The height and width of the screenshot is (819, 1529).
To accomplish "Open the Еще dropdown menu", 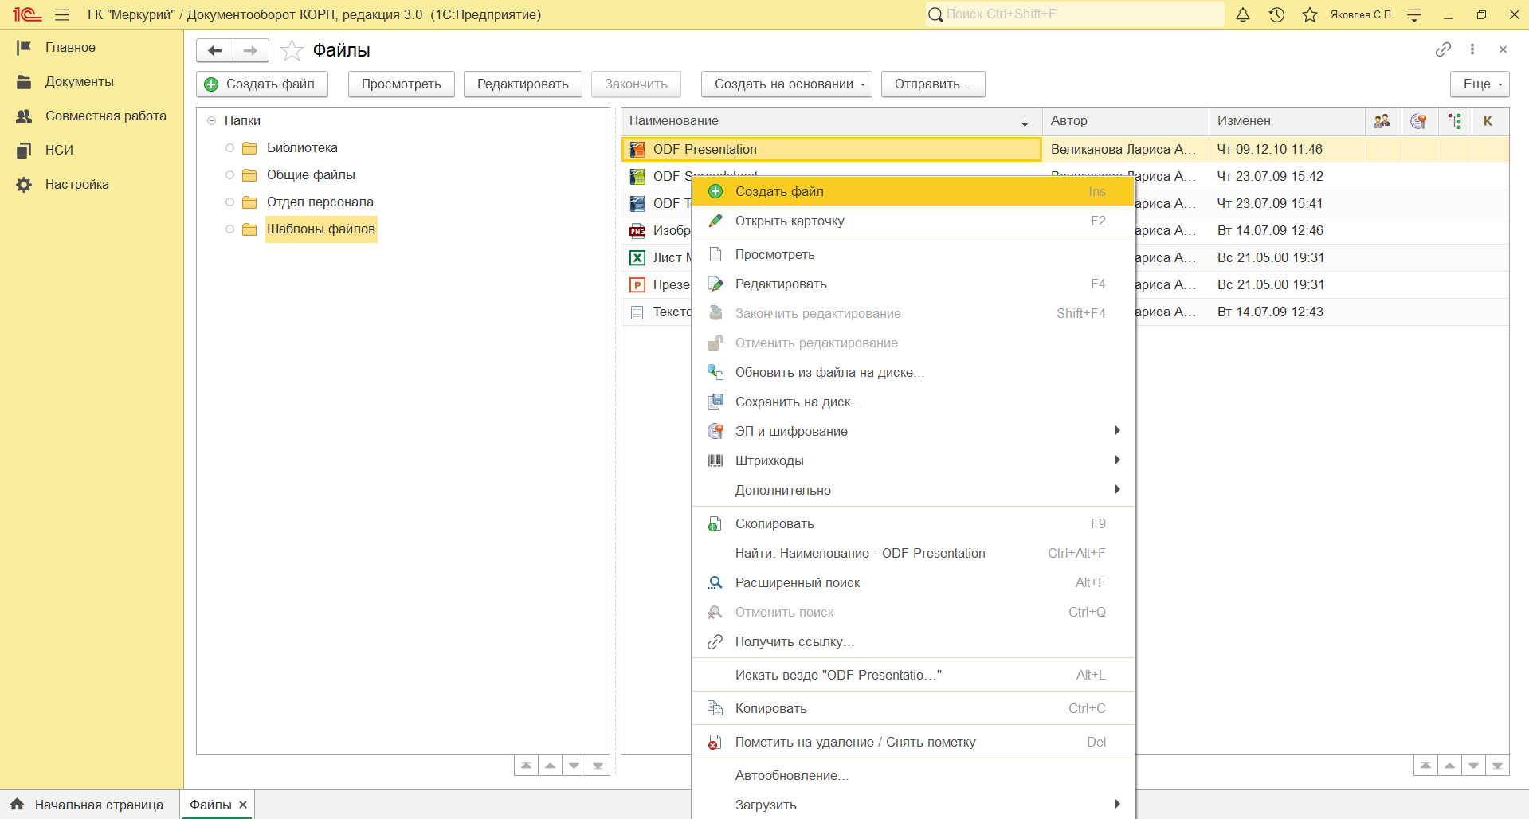I will click(x=1480, y=84).
